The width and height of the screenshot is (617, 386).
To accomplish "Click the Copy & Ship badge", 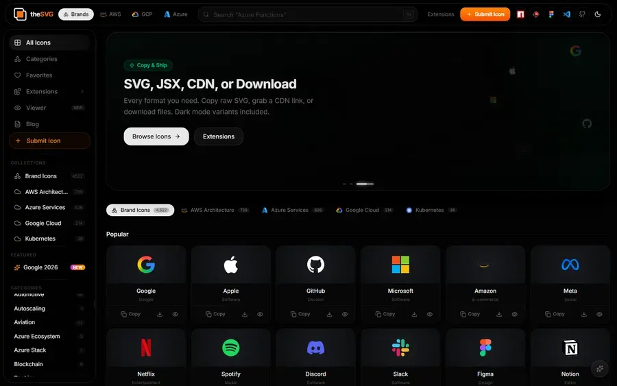I will pyautogui.click(x=148, y=65).
